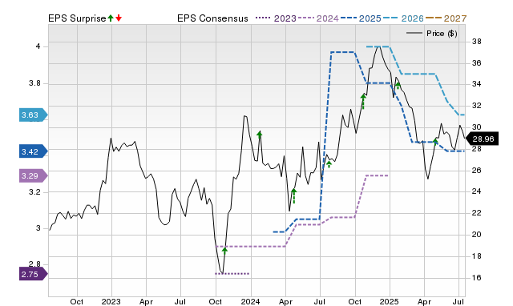Screen dimensions: 513x306
Task: Click the green surprise arrow after 2025 start
Action: click(x=398, y=86)
